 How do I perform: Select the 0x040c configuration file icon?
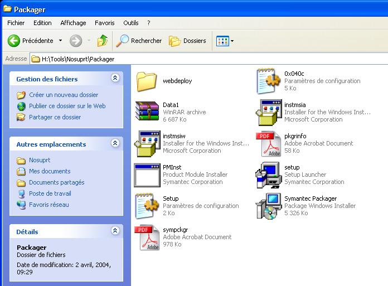[x=269, y=81]
